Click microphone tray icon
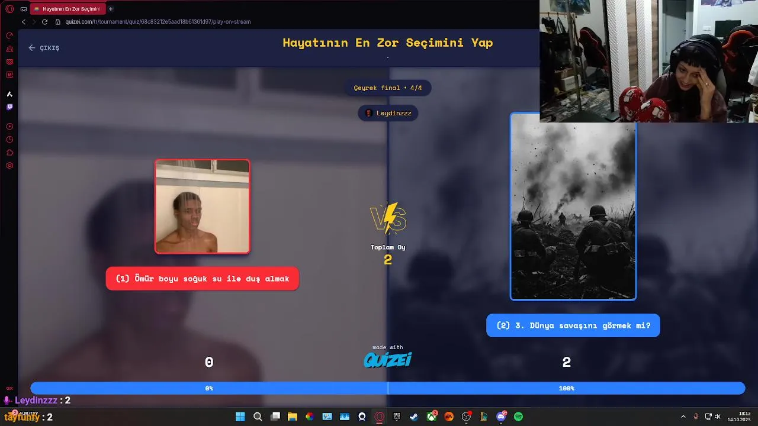The image size is (758, 426). (696, 417)
